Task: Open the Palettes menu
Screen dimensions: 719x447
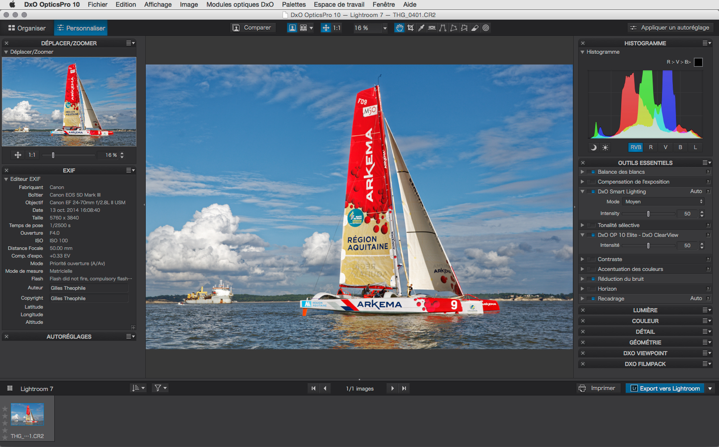Action: point(294,4)
